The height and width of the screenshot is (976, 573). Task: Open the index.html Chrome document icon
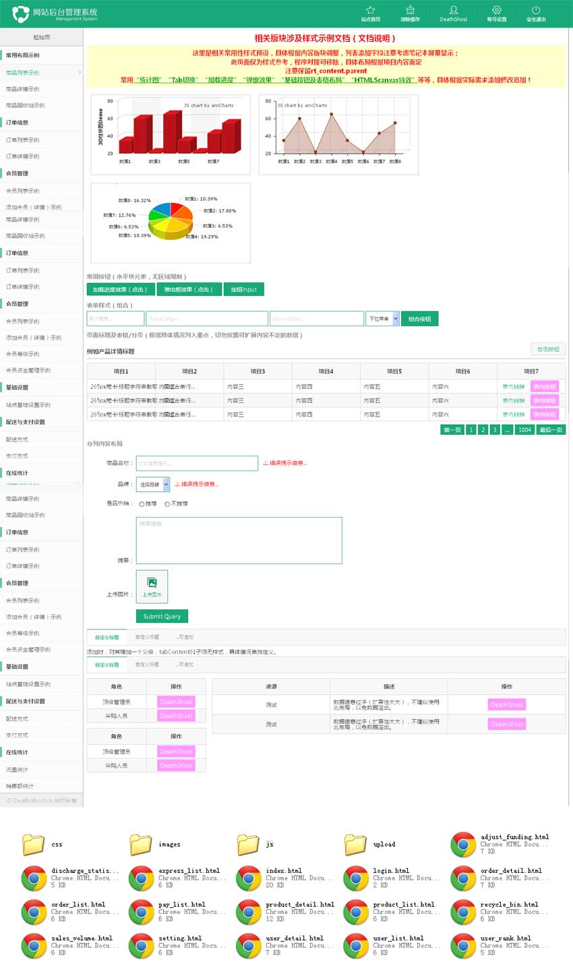pyautogui.click(x=247, y=878)
